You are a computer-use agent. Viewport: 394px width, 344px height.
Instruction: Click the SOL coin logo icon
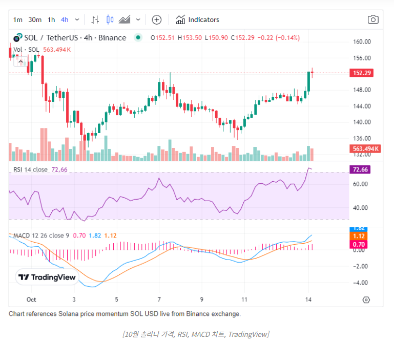coord(17,38)
